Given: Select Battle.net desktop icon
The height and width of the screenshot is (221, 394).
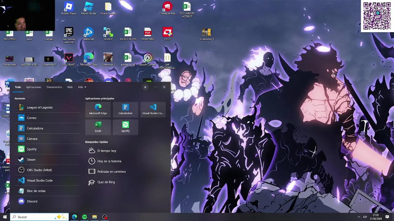Looking at the screenshot, I should click(89, 34).
